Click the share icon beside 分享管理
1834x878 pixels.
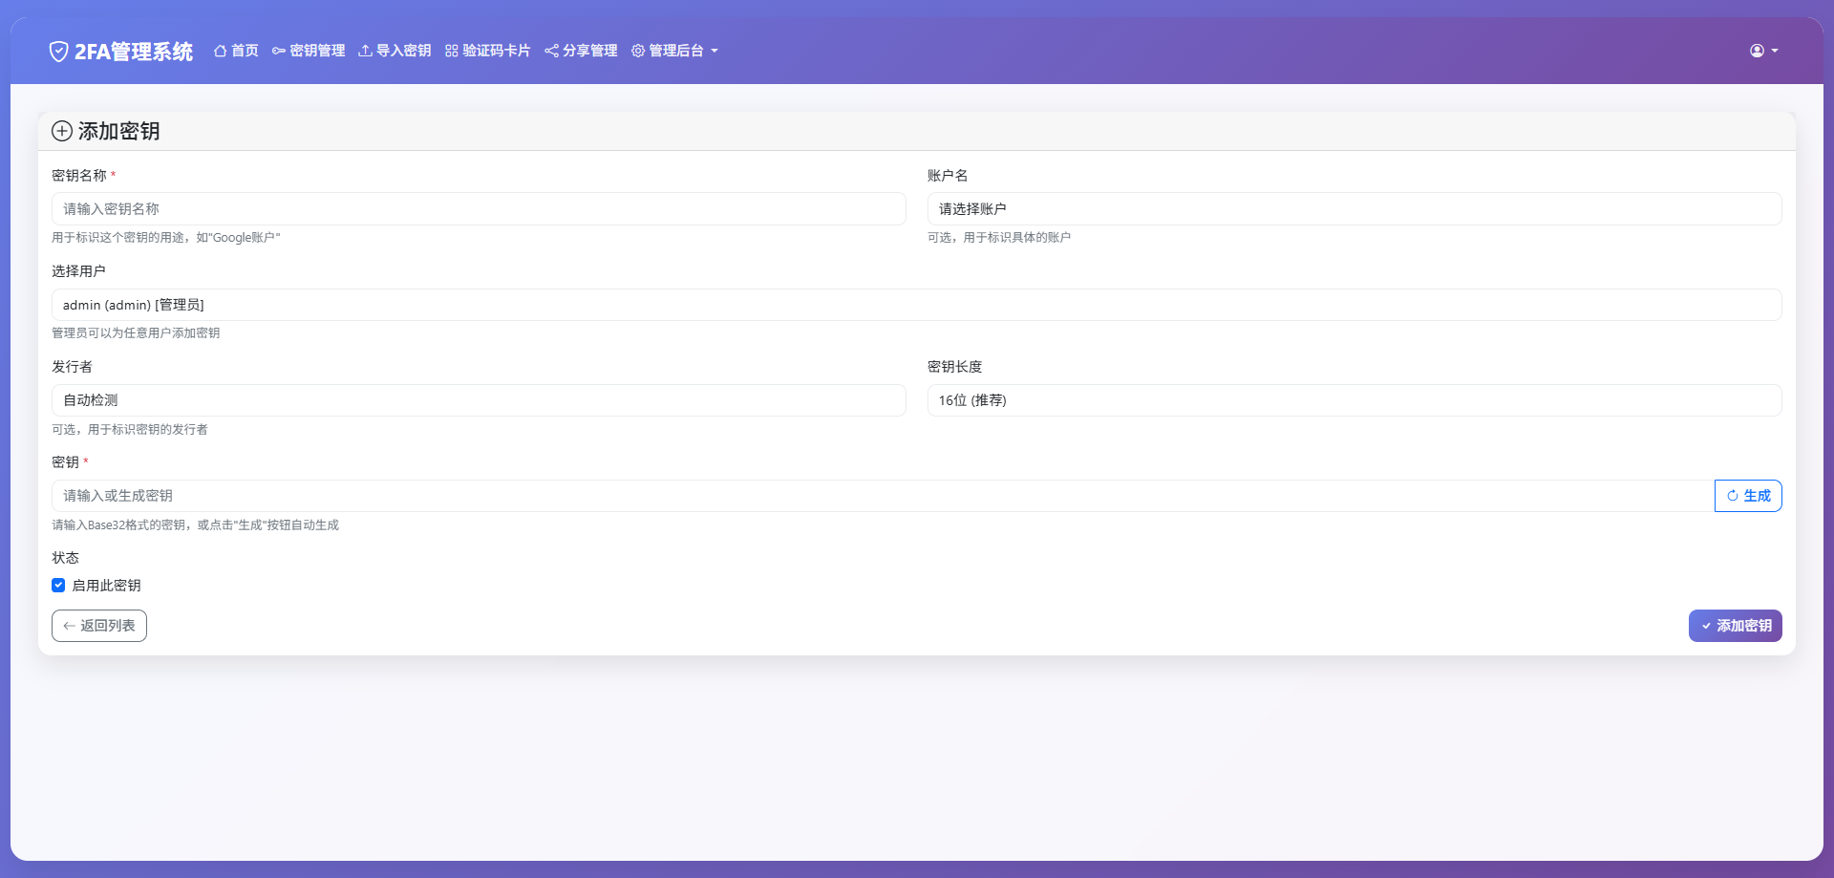tap(551, 51)
